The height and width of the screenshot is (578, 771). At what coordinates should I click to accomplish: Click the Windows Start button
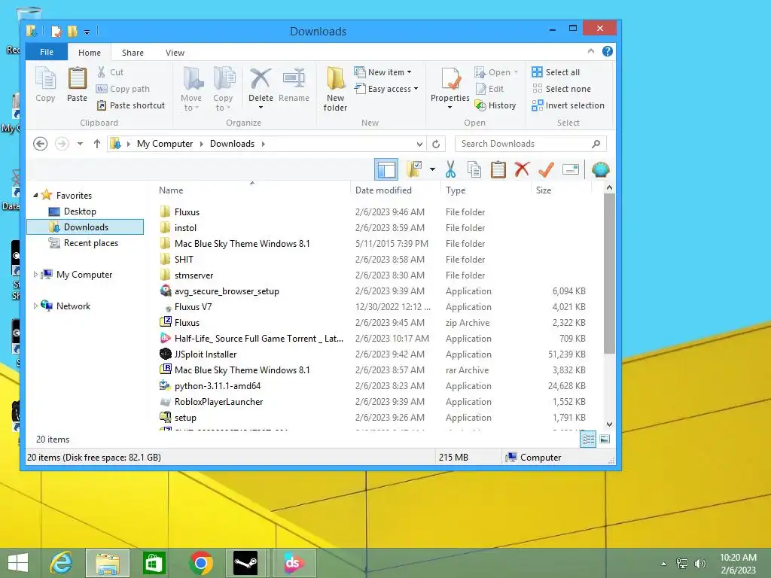(x=18, y=563)
